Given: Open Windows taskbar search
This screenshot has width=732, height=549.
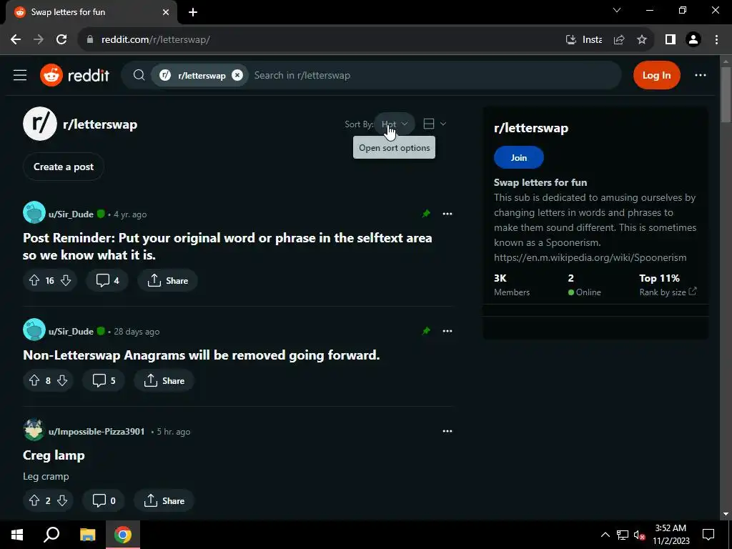Looking at the screenshot, I should tap(51, 535).
